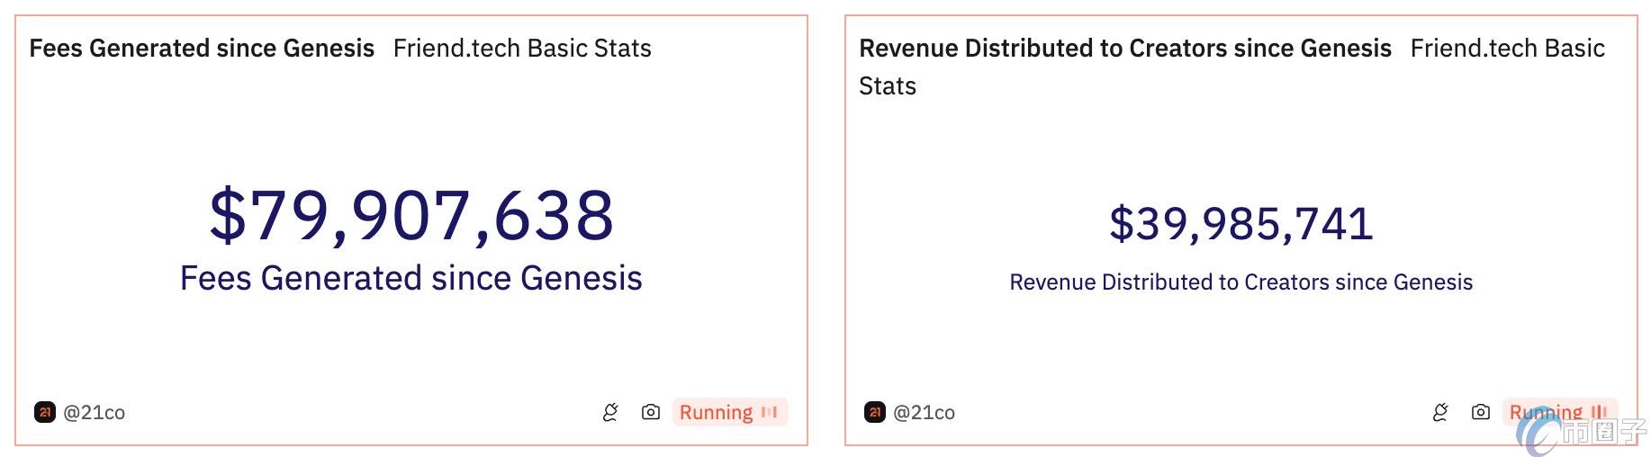Viewport: 1651px width, 457px height.
Task: Click Friend.tech Basic Stats beside Fees Generated title
Action: 522,48
